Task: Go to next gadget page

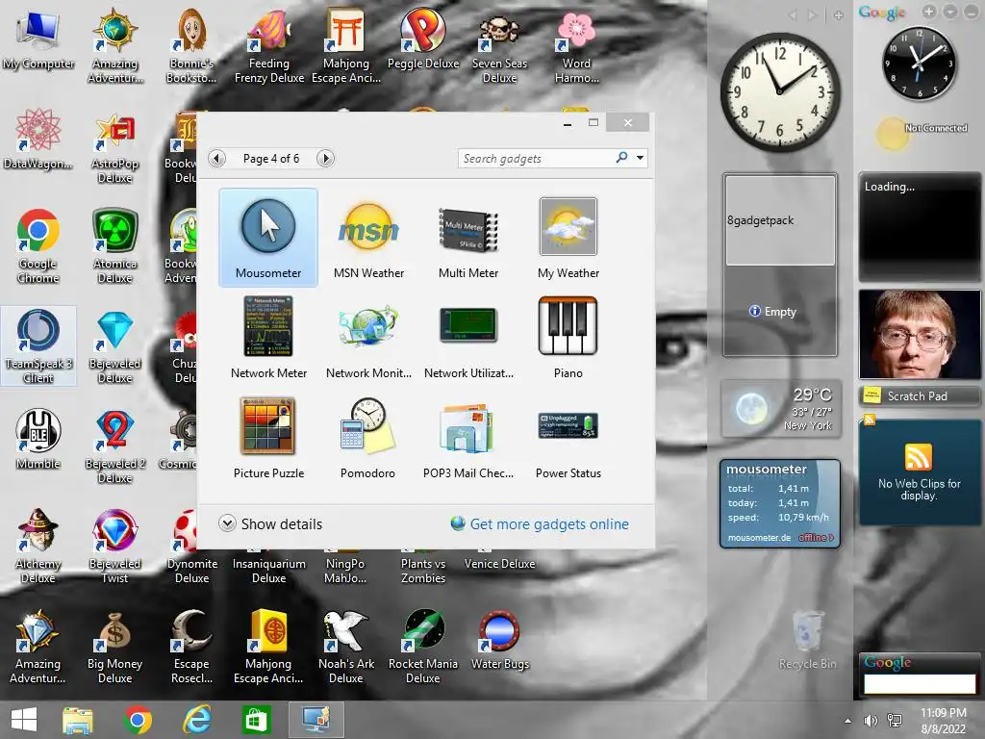Action: pos(325,159)
